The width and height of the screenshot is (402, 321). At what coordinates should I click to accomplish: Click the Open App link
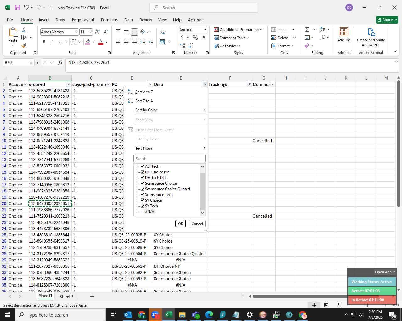coord(385,272)
